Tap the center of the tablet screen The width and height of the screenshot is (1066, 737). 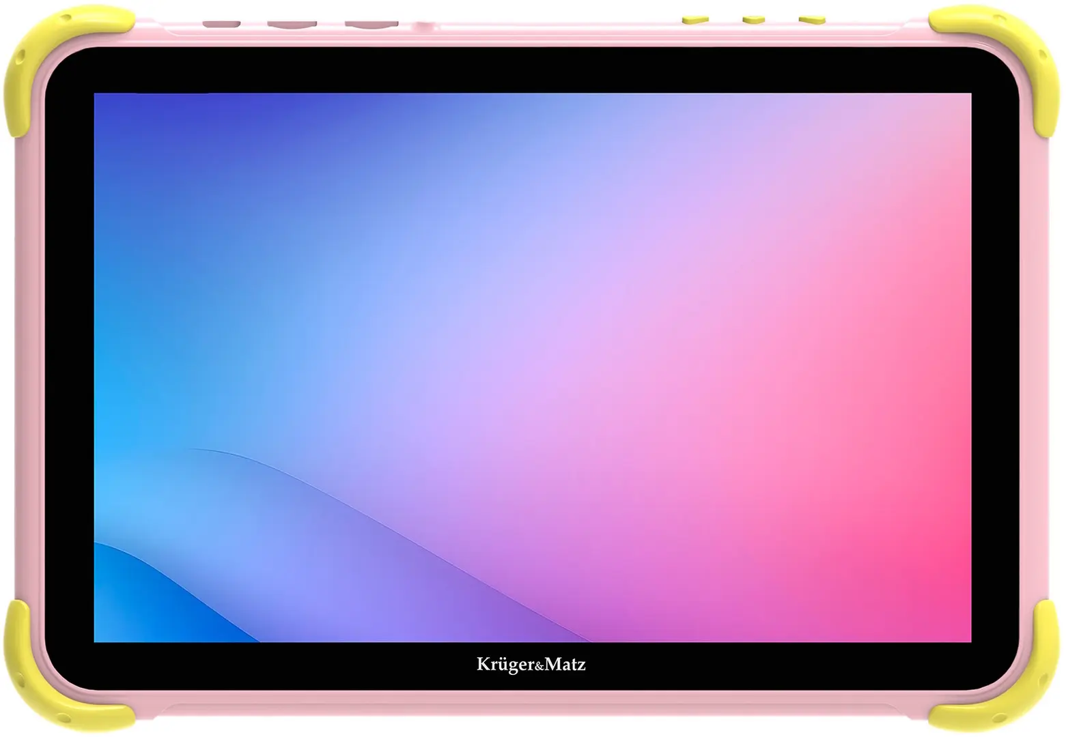533,369
